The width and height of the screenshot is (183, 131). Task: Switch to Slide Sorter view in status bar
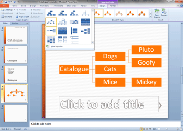pyautogui.click(x=144, y=129)
